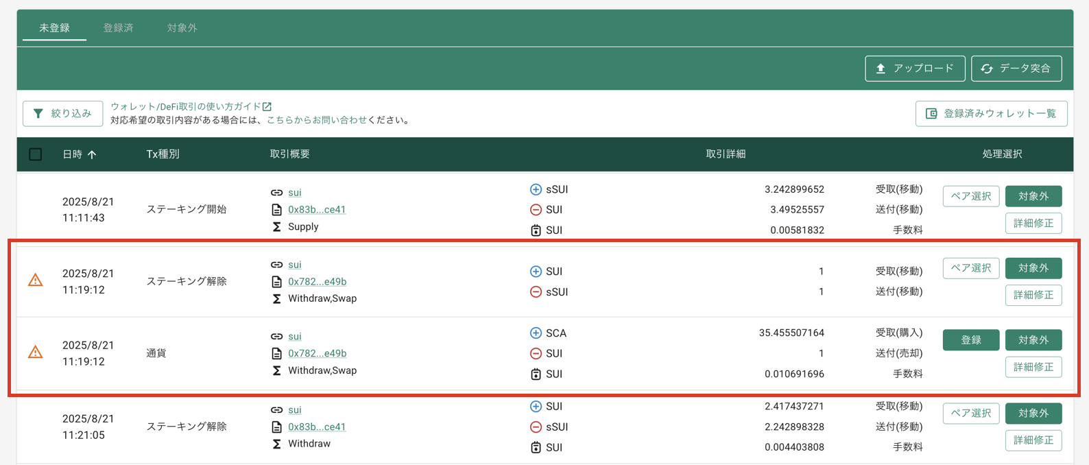Screen dimensions: 1089x465
Task: Click 詳細修正 for ステーキング開始 row
Action: click(x=1033, y=223)
